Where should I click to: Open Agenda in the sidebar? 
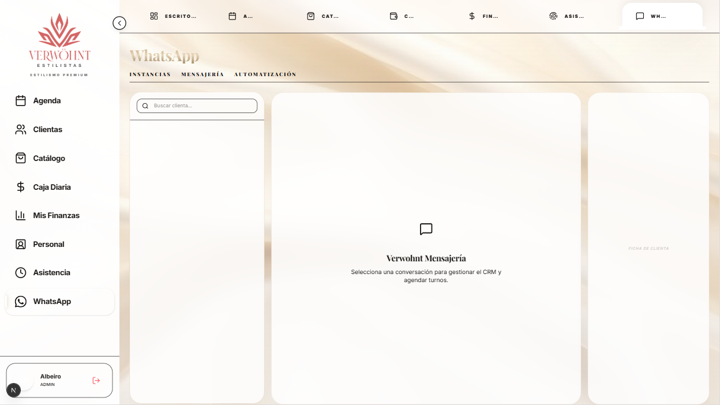click(x=47, y=100)
